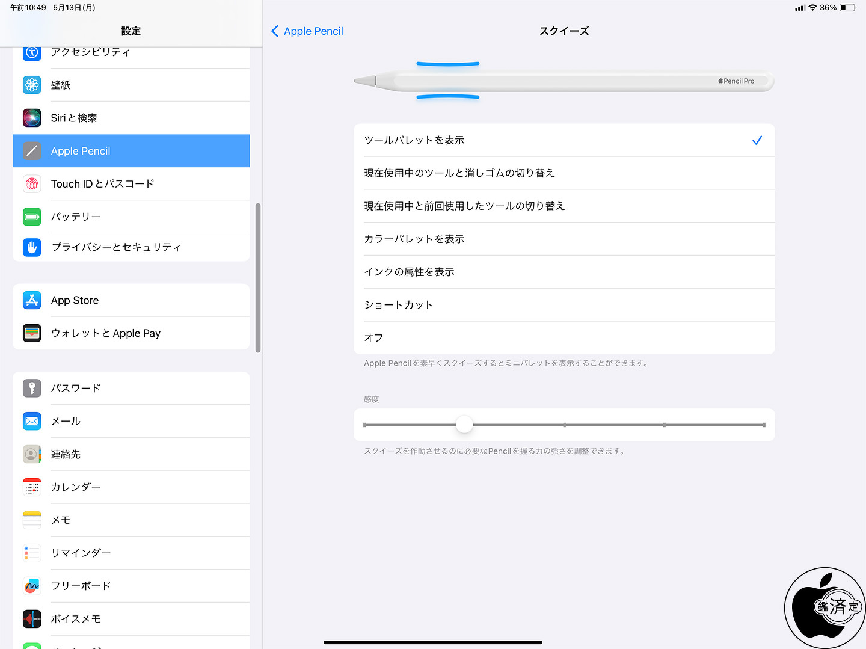Adjust the 感度 sensitivity slider handle

(464, 424)
